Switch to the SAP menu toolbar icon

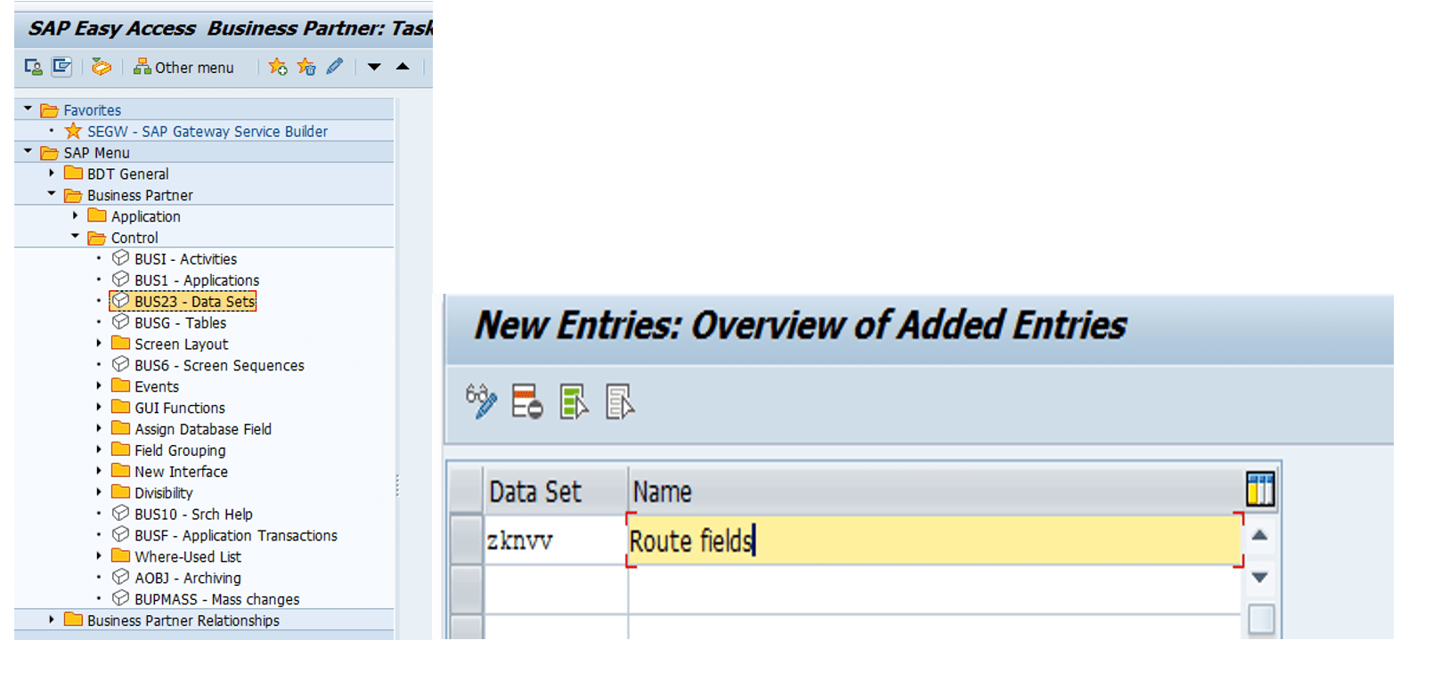(x=61, y=67)
